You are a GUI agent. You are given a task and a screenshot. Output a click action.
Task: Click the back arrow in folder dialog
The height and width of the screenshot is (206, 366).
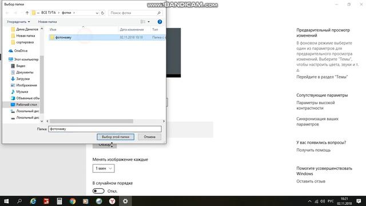7,13
